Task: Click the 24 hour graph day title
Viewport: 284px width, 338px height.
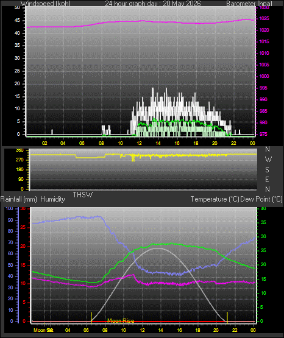Action: point(153,4)
